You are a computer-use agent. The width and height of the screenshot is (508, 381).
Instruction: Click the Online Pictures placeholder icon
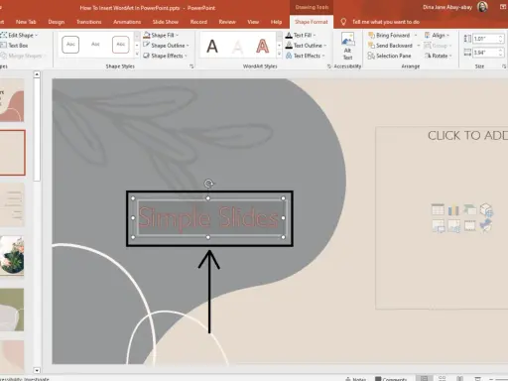click(x=453, y=226)
